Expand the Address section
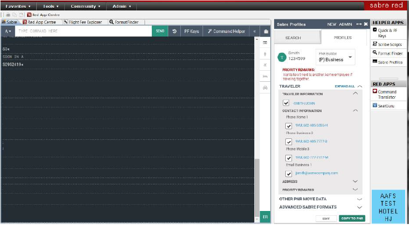 pyautogui.click(x=355, y=181)
